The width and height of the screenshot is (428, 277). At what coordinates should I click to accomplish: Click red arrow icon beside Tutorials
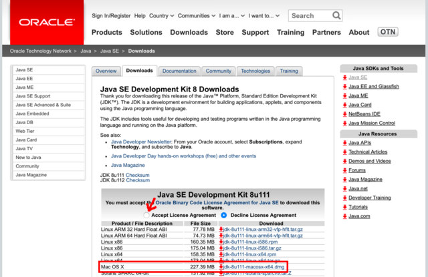point(345,208)
